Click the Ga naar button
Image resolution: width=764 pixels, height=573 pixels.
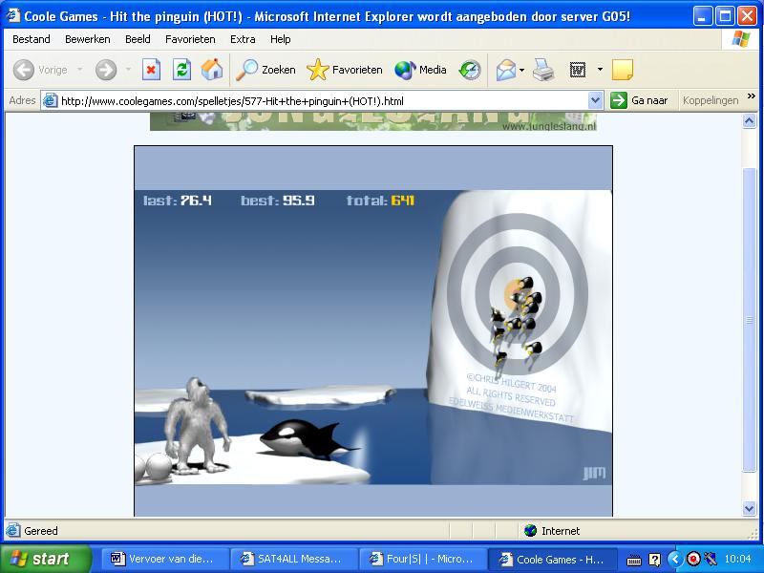tap(639, 100)
